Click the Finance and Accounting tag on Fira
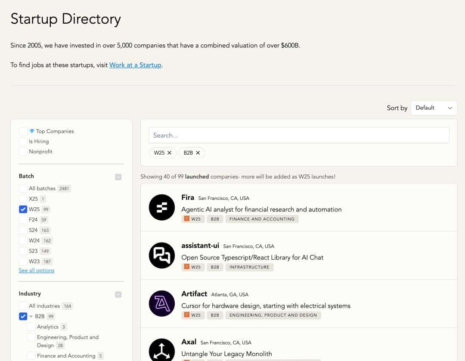This screenshot has width=465, height=361. coord(262,219)
